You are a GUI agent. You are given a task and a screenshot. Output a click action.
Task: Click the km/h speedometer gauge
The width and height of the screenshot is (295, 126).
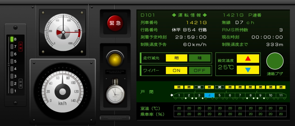point(63,92)
